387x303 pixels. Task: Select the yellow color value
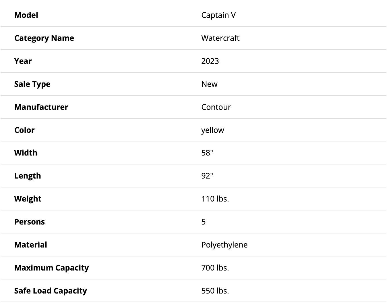[x=212, y=130]
